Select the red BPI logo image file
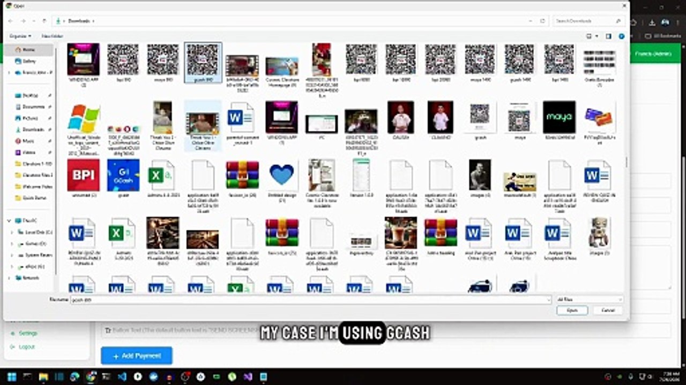Screen dimensions: 686x385 tap(83, 179)
